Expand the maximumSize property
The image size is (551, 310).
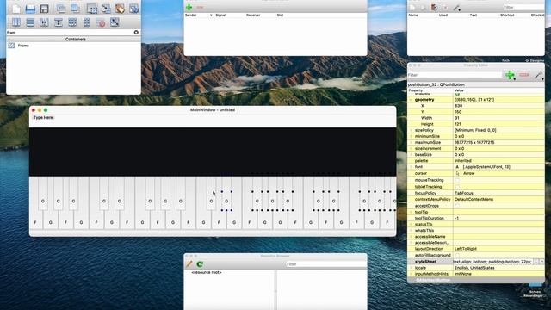point(411,142)
